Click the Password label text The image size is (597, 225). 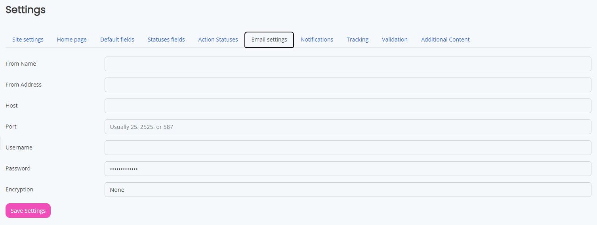[18, 168]
